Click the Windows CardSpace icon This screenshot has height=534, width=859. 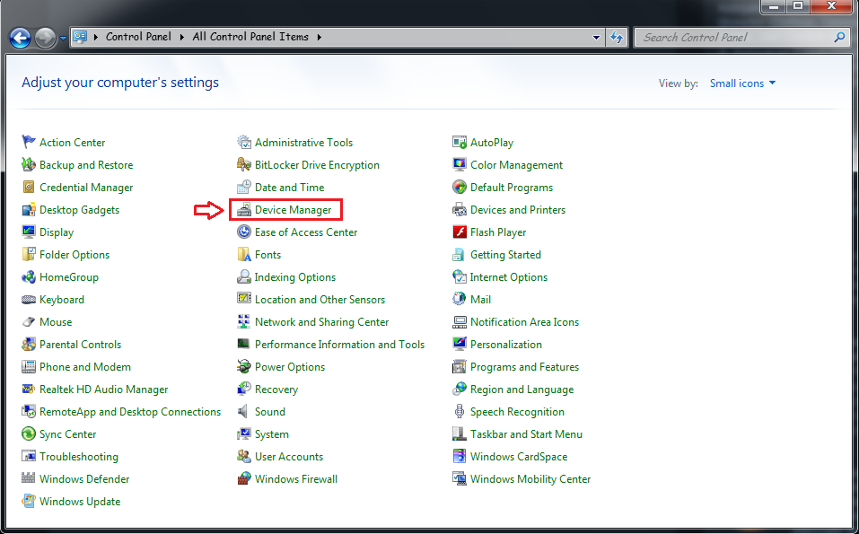(459, 457)
